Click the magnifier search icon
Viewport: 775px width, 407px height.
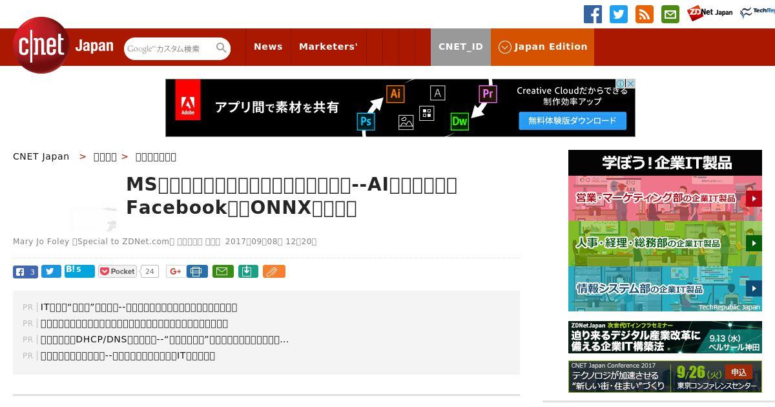click(222, 48)
